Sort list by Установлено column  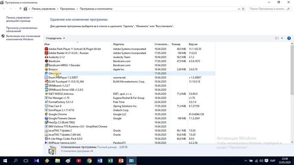point(162,44)
